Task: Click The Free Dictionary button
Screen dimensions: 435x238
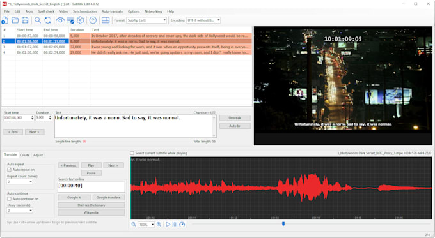Action: coord(91,205)
